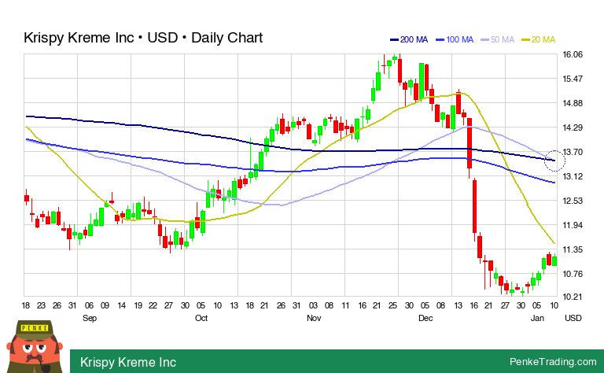Click the '19' date label on the x-axis
The image size is (604, 373).
[138, 305]
